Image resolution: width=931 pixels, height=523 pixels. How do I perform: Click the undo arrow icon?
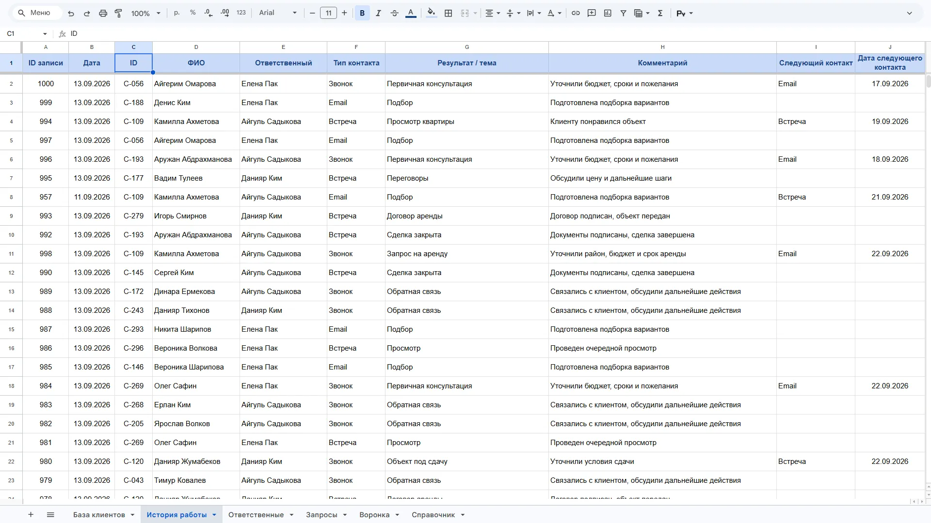tap(71, 13)
